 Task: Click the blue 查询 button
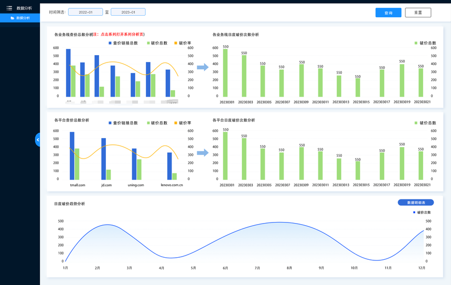tap(388, 13)
